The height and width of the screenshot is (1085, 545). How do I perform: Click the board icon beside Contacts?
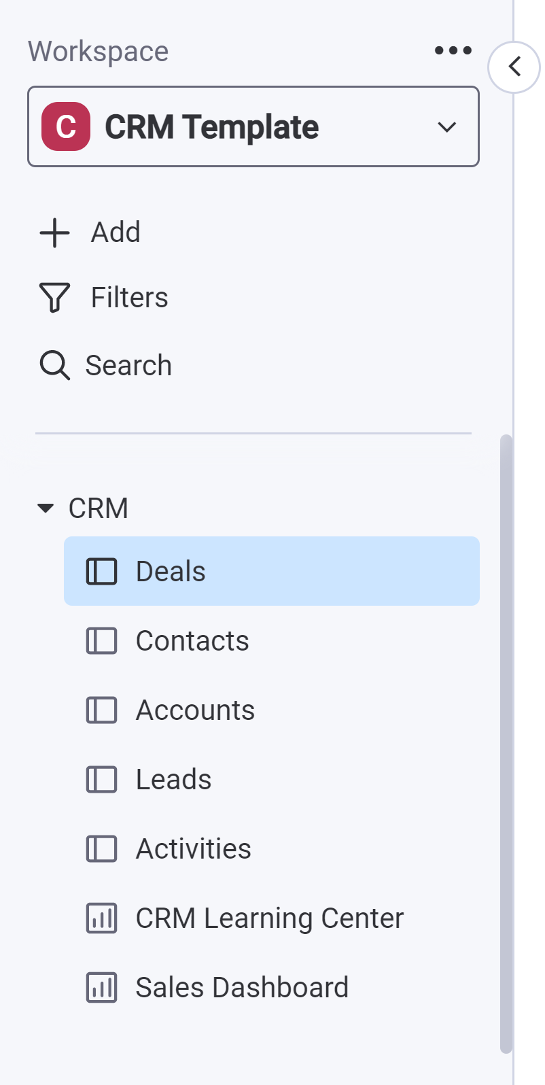[x=102, y=640]
